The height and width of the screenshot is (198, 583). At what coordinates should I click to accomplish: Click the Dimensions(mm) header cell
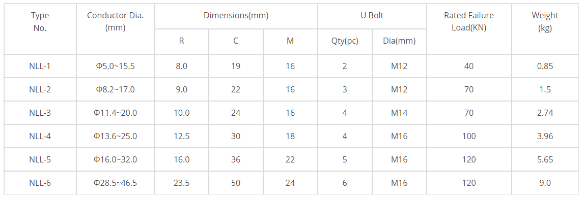click(236, 16)
